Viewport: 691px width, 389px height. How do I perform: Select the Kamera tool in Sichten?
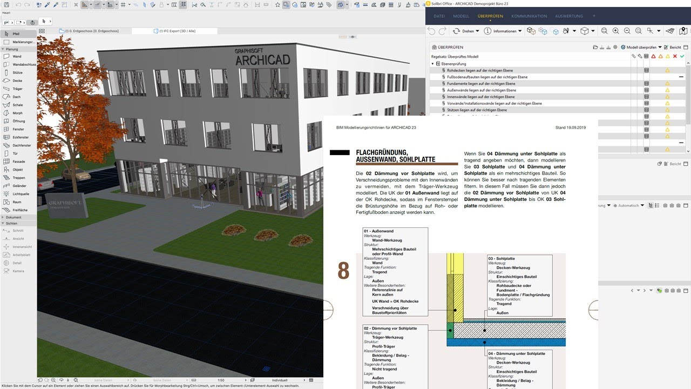[18, 271]
